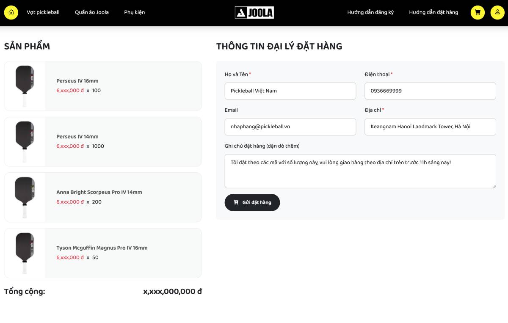Select the Địa chỉ address field

point(430,127)
